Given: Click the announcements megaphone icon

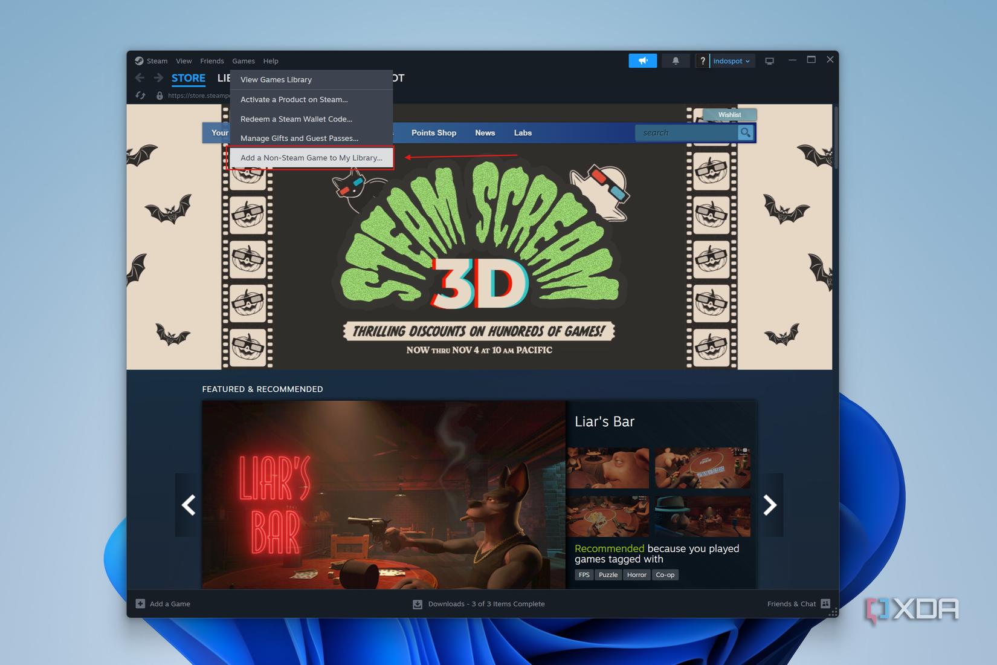Looking at the screenshot, I should click(x=642, y=60).
